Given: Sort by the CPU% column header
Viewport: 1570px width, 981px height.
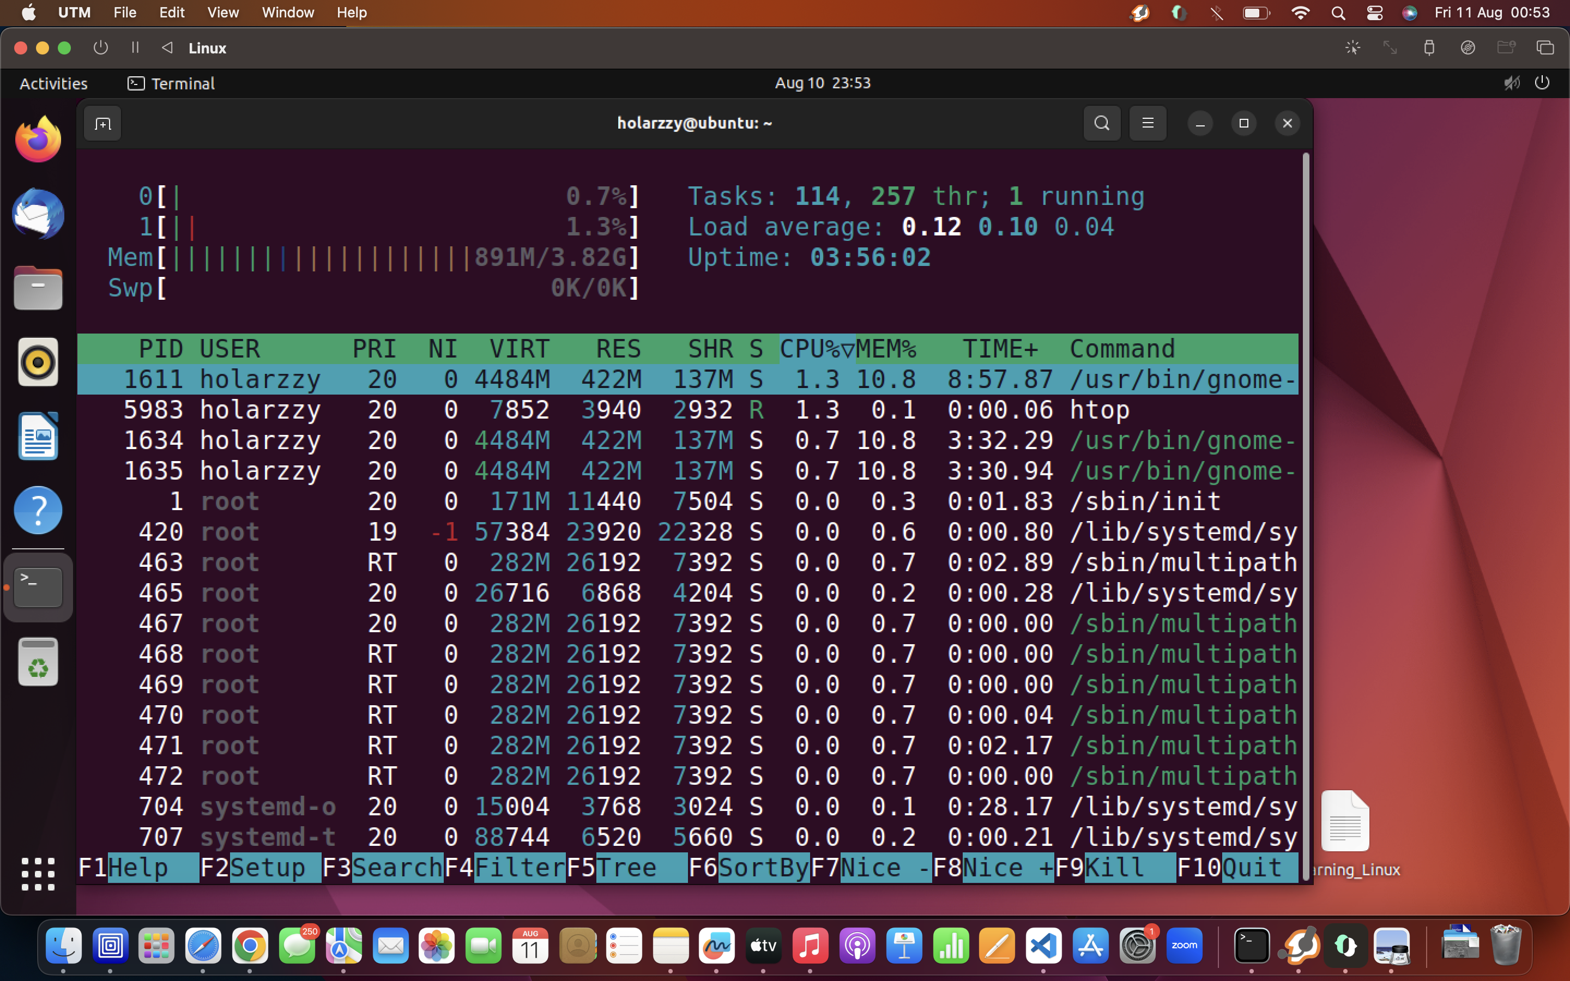Looking at the screenshot, I should (x=817, y=349).
